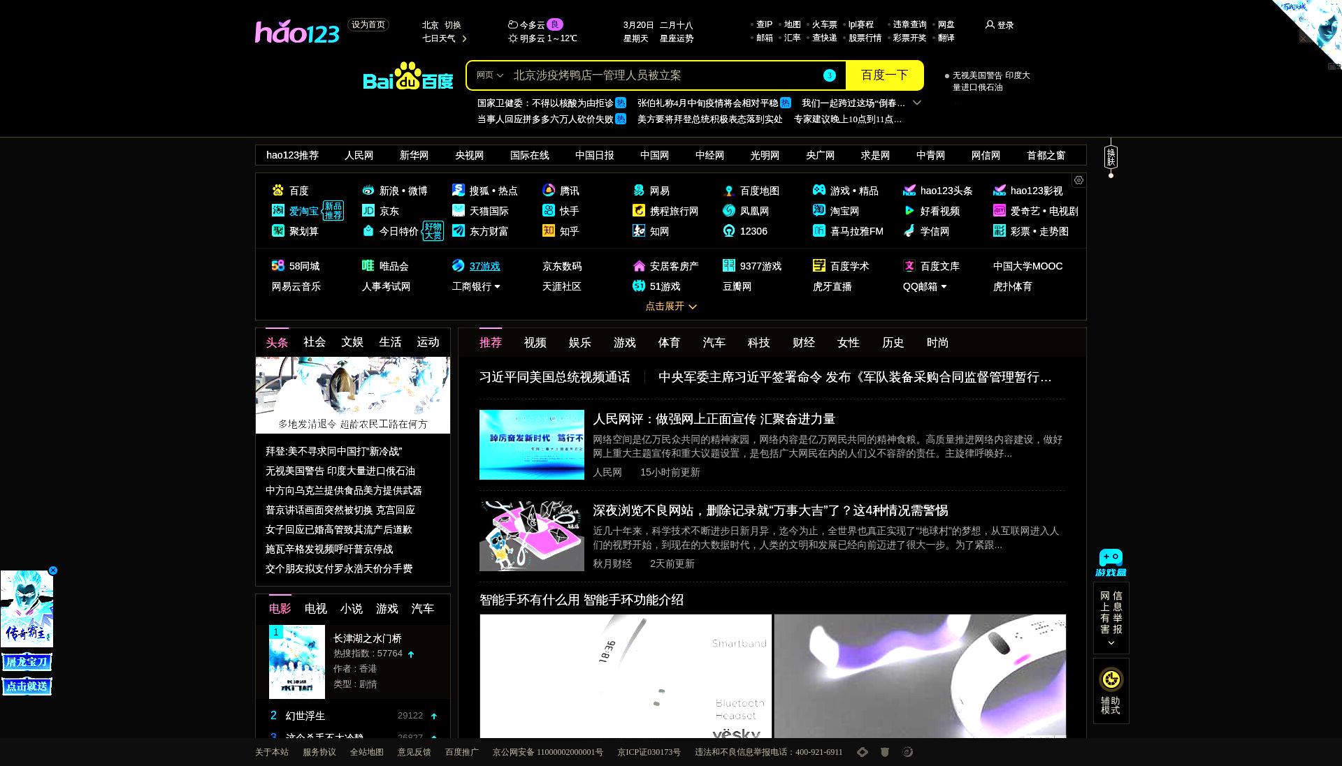
Task: Open headline 习近平同美国总统视频通话
Action: [x=555, y=377]
